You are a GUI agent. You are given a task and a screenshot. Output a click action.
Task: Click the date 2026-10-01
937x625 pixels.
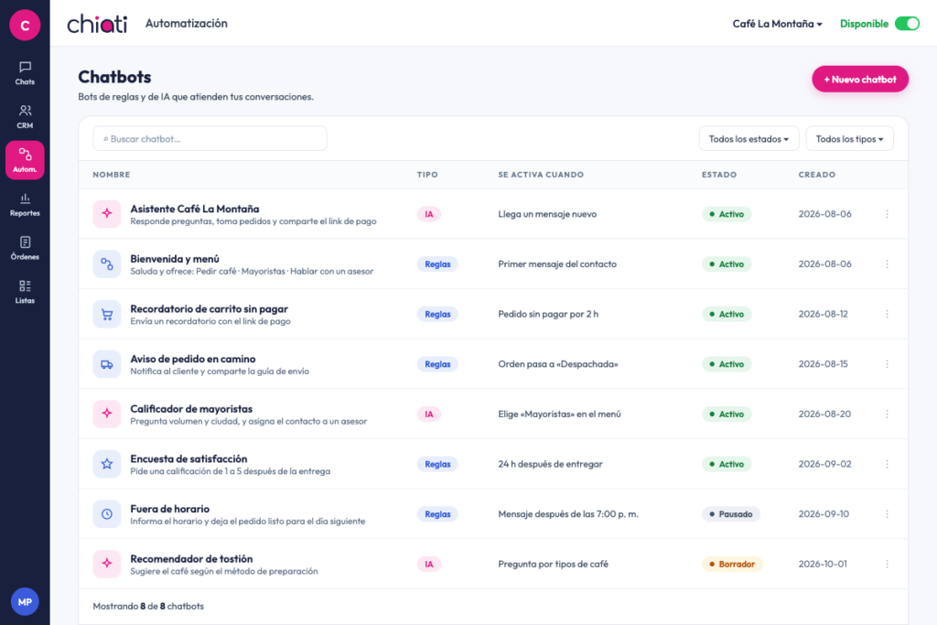pyautogui.click(x=823, y=564)
